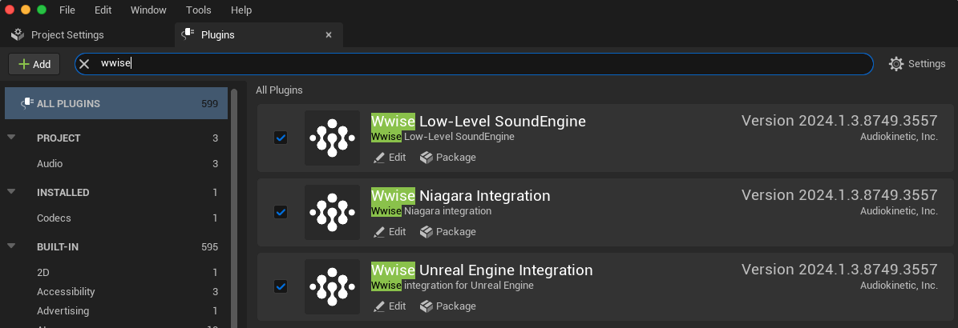The height and width of the screenshot is (328, 958).
Task: Disable the Wwise Low-Level SoundEngine checkbox
Action: pyautogui.click(x=281, y=138)
